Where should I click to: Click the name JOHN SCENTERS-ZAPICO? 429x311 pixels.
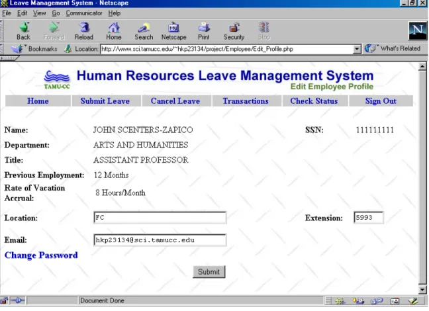pyautogui.click(x=143, y=130)
